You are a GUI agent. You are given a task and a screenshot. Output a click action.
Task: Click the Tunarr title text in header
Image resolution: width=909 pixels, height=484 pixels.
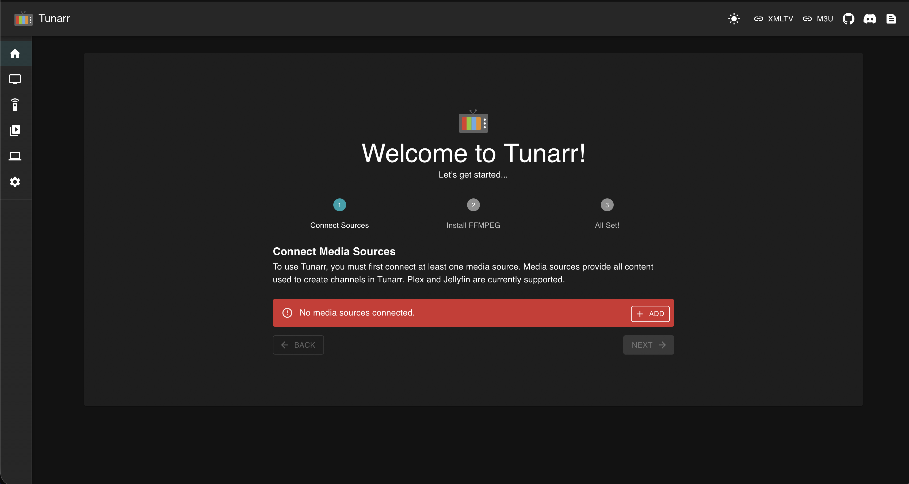54,18
